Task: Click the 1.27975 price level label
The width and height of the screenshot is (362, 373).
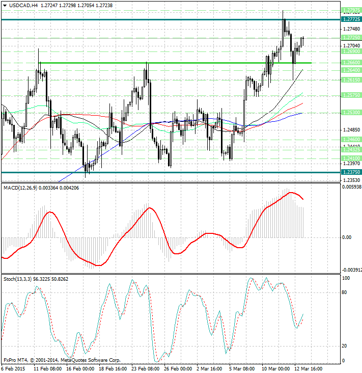Action: (351, 10)
